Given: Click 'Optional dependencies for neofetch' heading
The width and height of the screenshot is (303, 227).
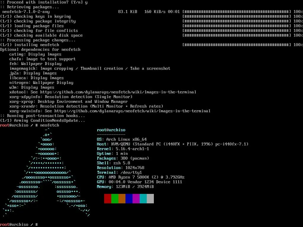Looking at the screenshot, I should click(x=40, y=50).
